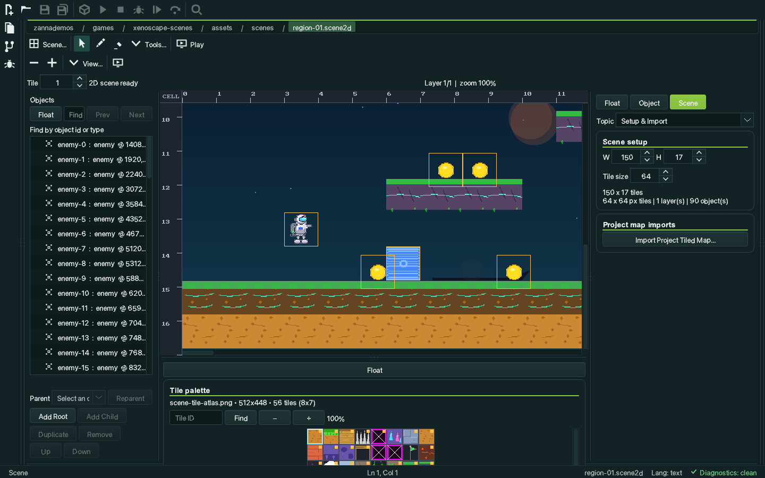Viewport: 765px width, 478px height.
Task: Click the palette zoom-in + button
Action: (309, 418)
